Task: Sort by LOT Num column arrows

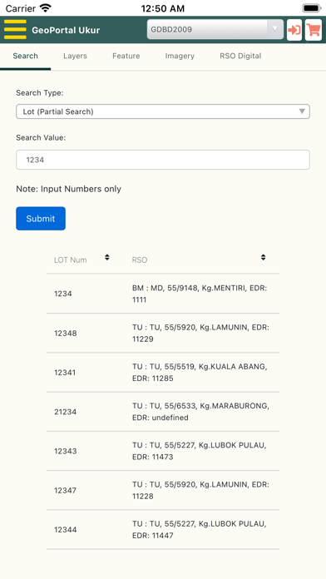Action: point(107,257)
